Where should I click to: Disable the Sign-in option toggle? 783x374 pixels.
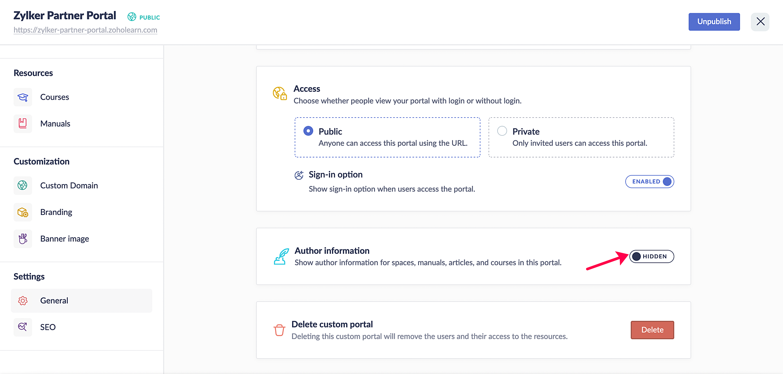pyautogui.click(x=649, y=182)
